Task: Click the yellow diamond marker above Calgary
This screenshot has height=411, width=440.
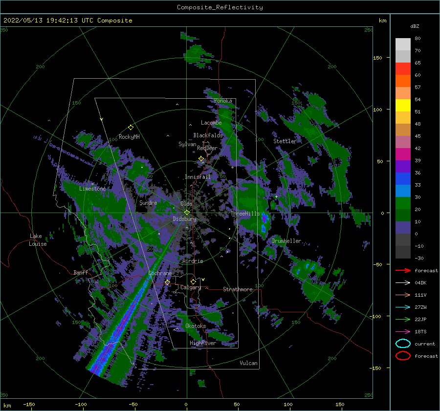Action: click(x=193, y=281)
